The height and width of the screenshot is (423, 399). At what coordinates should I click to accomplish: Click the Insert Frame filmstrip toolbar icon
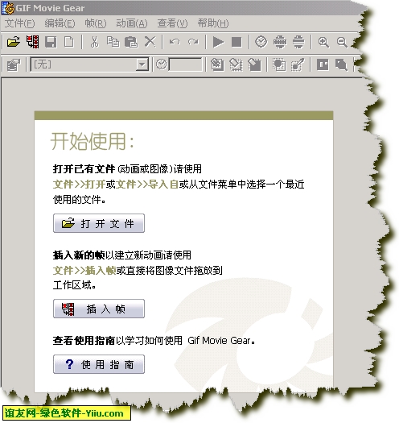pos(32,42)
